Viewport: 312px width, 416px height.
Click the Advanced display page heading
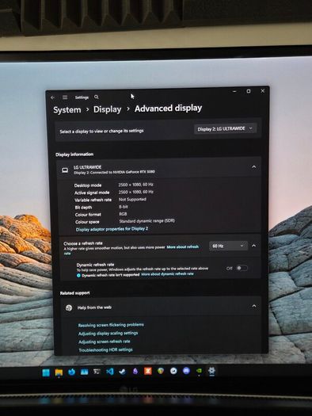[168, 109]
